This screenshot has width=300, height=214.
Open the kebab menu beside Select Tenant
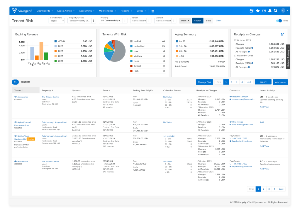[149, 20]
